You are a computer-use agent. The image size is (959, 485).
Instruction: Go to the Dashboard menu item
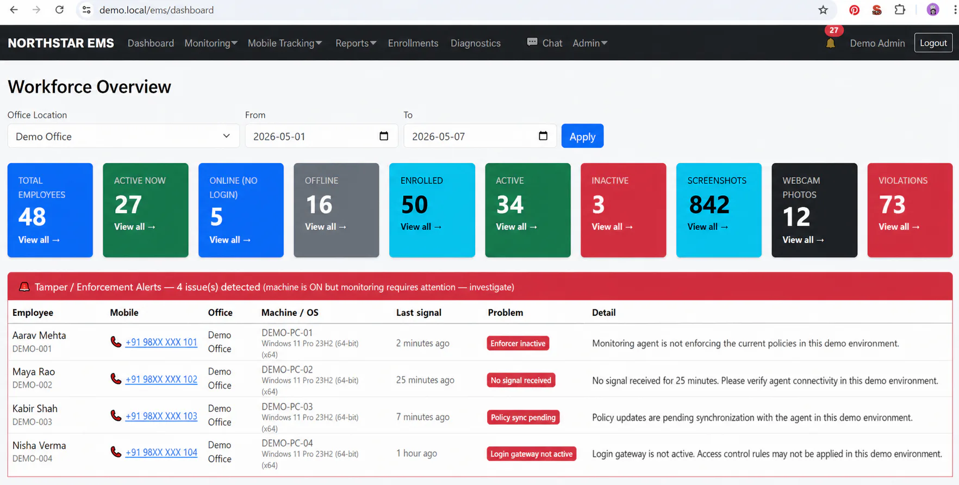pyautogui.click(x=151, y=43)
